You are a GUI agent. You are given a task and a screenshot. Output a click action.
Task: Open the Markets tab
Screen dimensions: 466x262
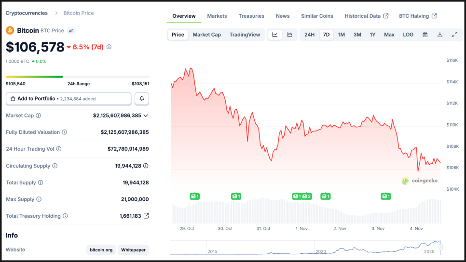pos(217,16)
